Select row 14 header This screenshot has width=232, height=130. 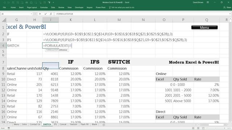click(x=3, y=101)
